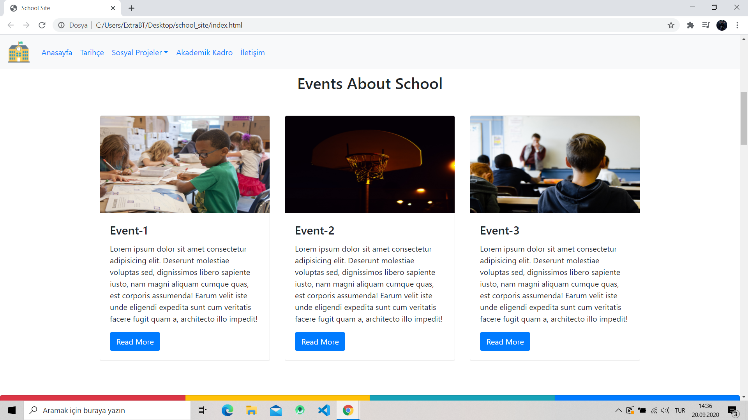Screen dimensions: 748x420
Task: Expand hidden icons in the system tray
Action: [618, 410]
